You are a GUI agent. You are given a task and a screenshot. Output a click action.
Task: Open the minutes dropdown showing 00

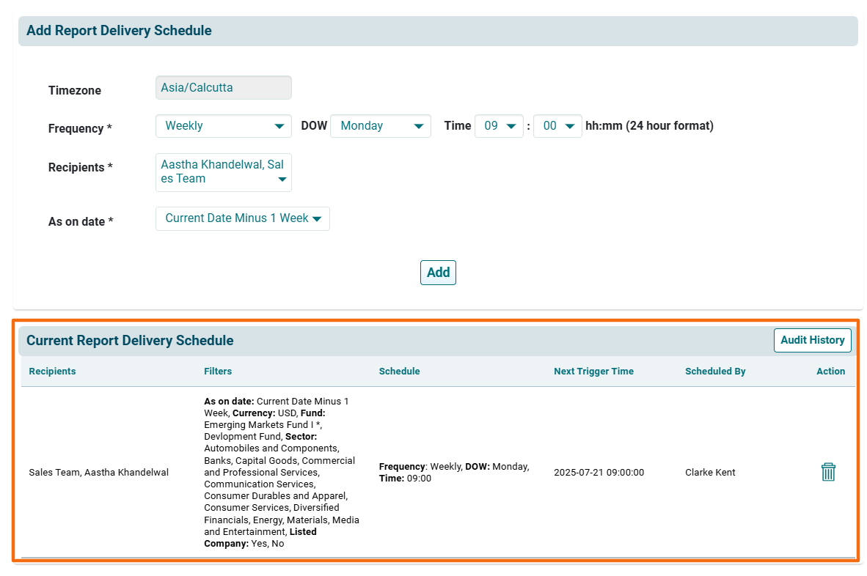pyautogui.click(x=557, y=126)
